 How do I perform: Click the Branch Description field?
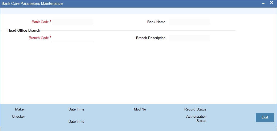(189, 38)
